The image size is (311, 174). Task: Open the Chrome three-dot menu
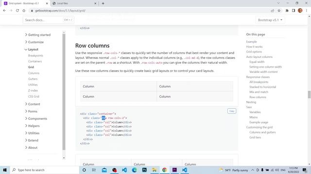pyautogui.click(x=307, y=11)
